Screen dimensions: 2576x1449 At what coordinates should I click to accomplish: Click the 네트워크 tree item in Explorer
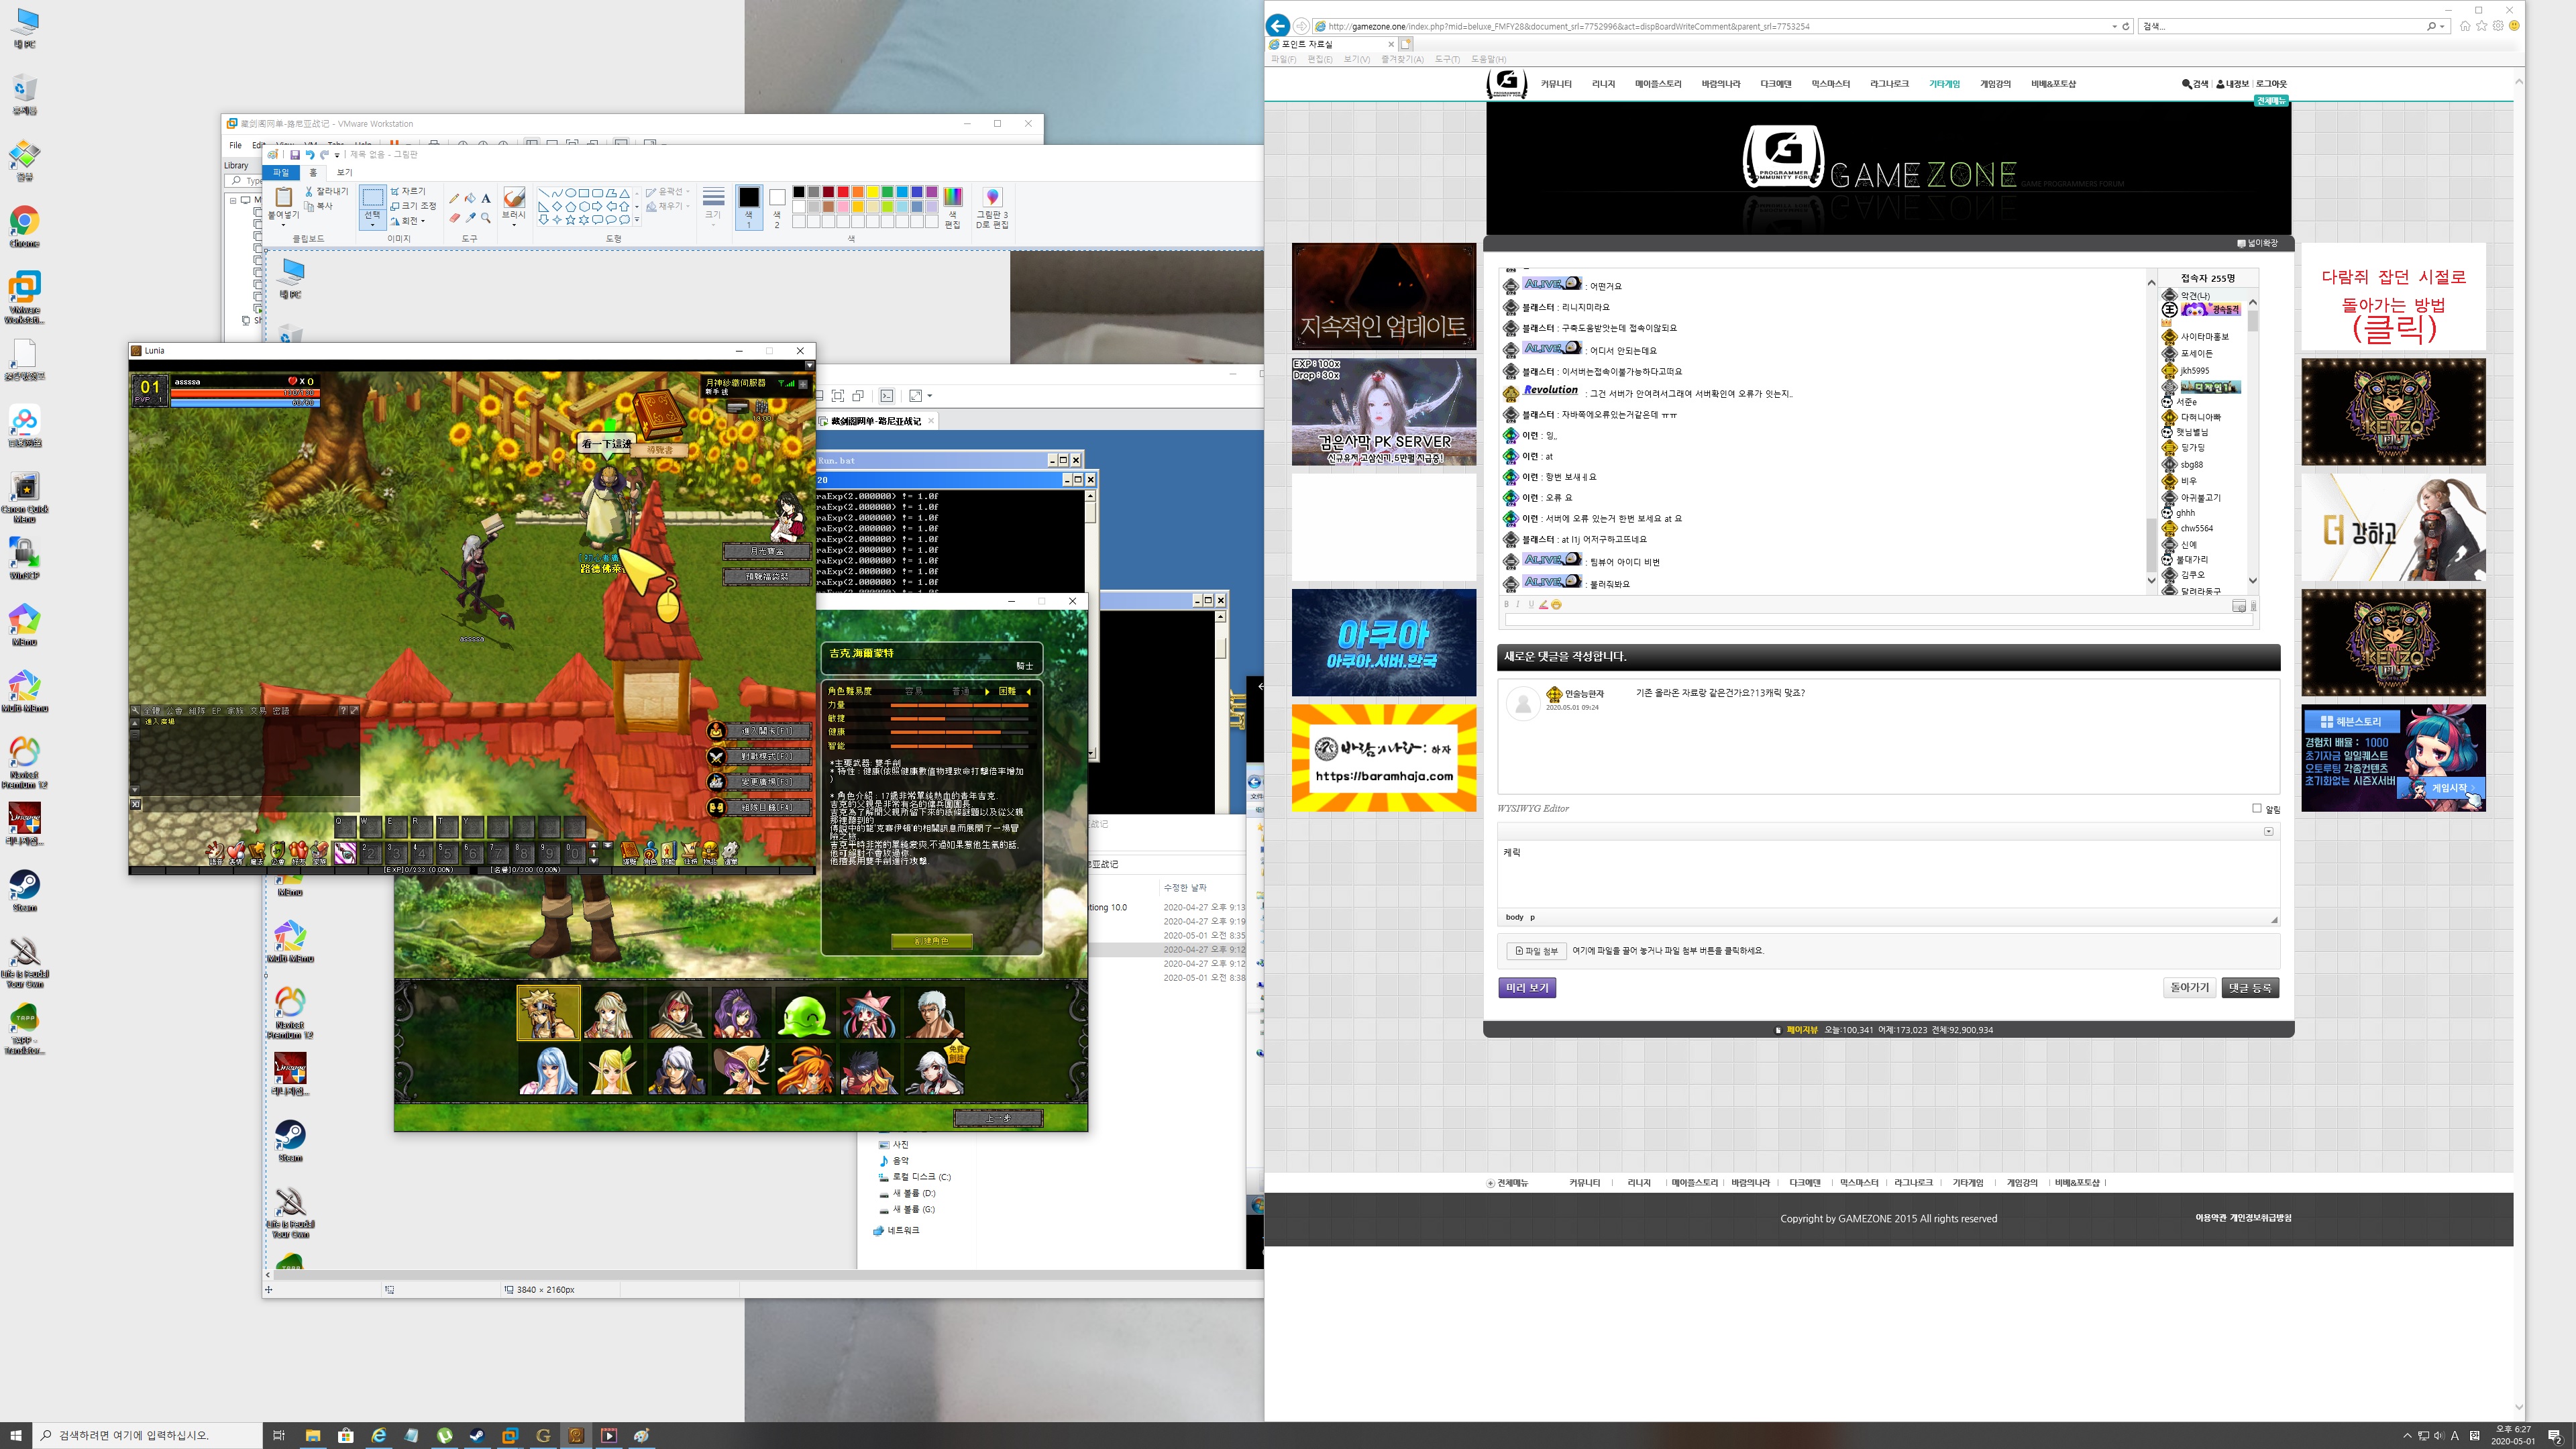(896, 1230)
